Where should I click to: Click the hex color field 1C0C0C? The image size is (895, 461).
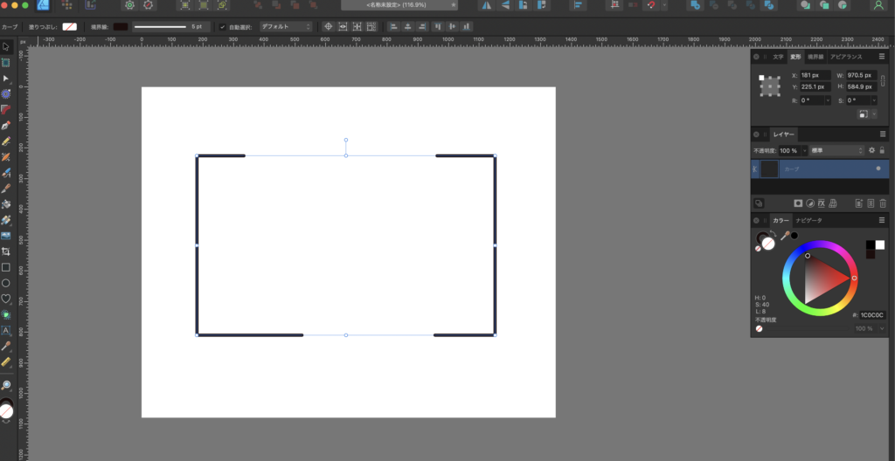point(872,315)
